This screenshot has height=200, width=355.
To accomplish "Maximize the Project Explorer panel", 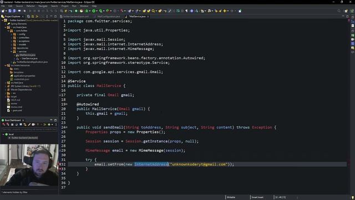I will [x=55, y=16].
